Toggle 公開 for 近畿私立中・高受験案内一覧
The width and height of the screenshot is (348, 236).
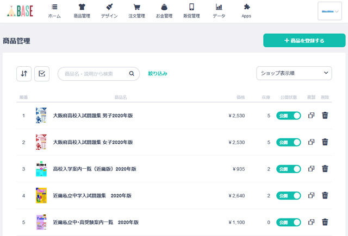click(289, 222)
